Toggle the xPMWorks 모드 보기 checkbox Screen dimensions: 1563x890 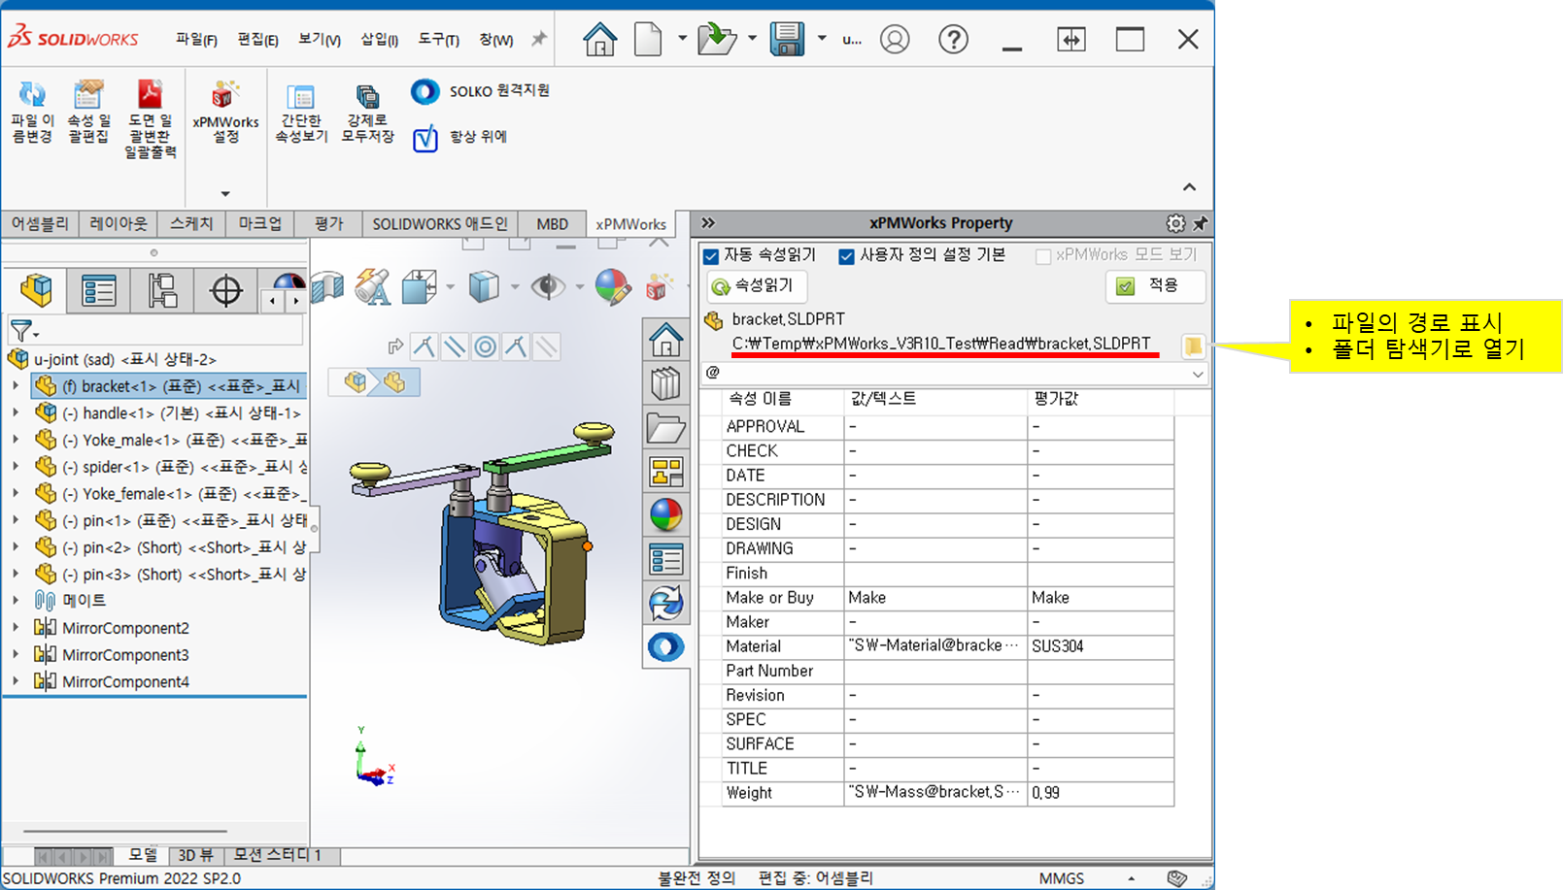[1043, 256]
